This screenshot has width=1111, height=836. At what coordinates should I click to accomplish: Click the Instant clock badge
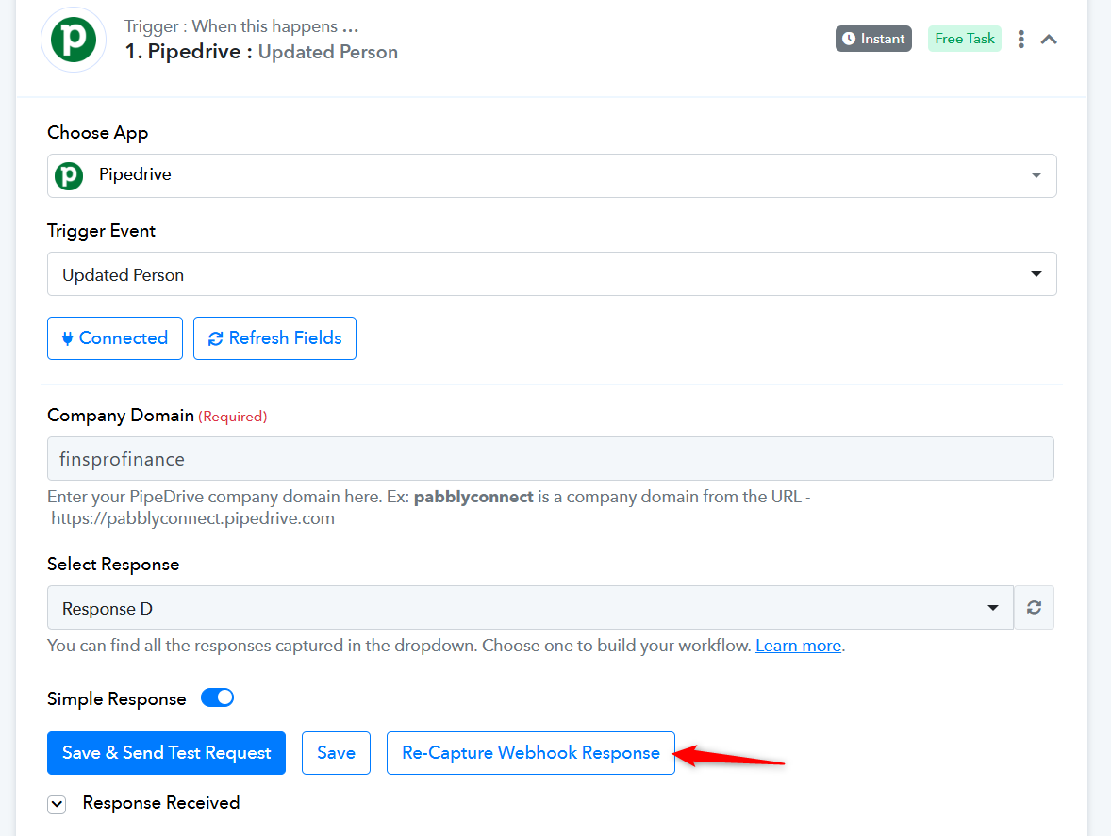873,39
